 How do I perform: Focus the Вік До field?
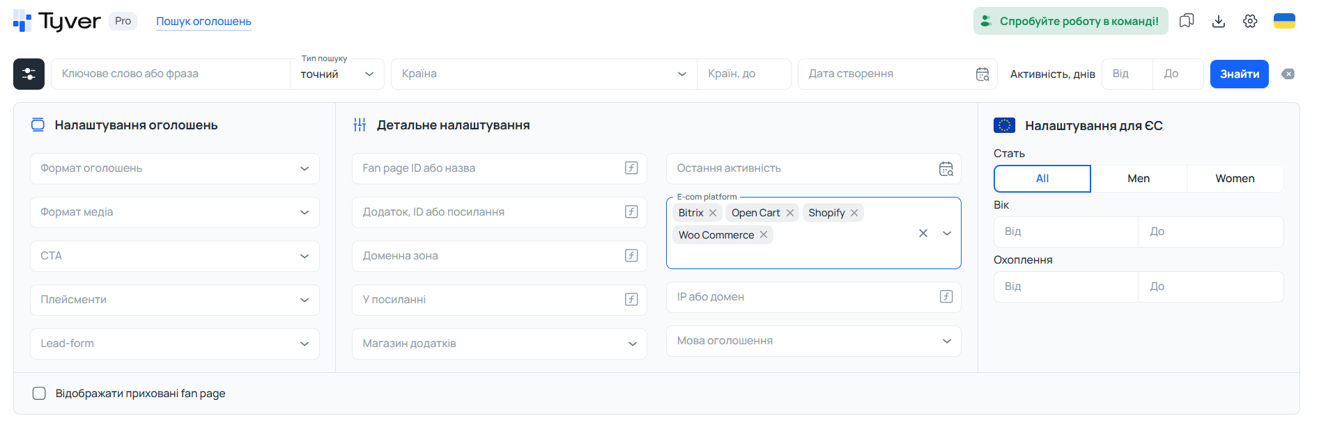pos(1211,232)
